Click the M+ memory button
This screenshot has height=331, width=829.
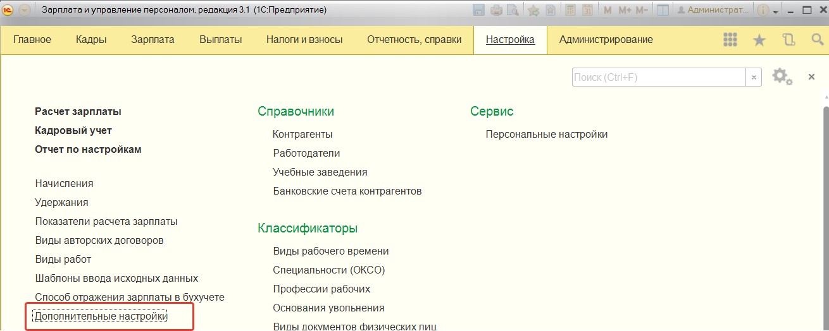tap(625, 10)
